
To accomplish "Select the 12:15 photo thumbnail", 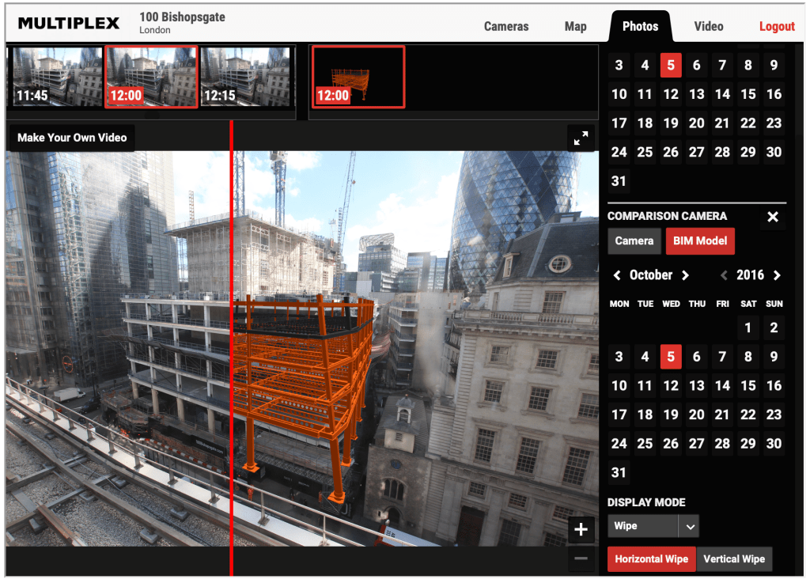I will coord(246,77).
